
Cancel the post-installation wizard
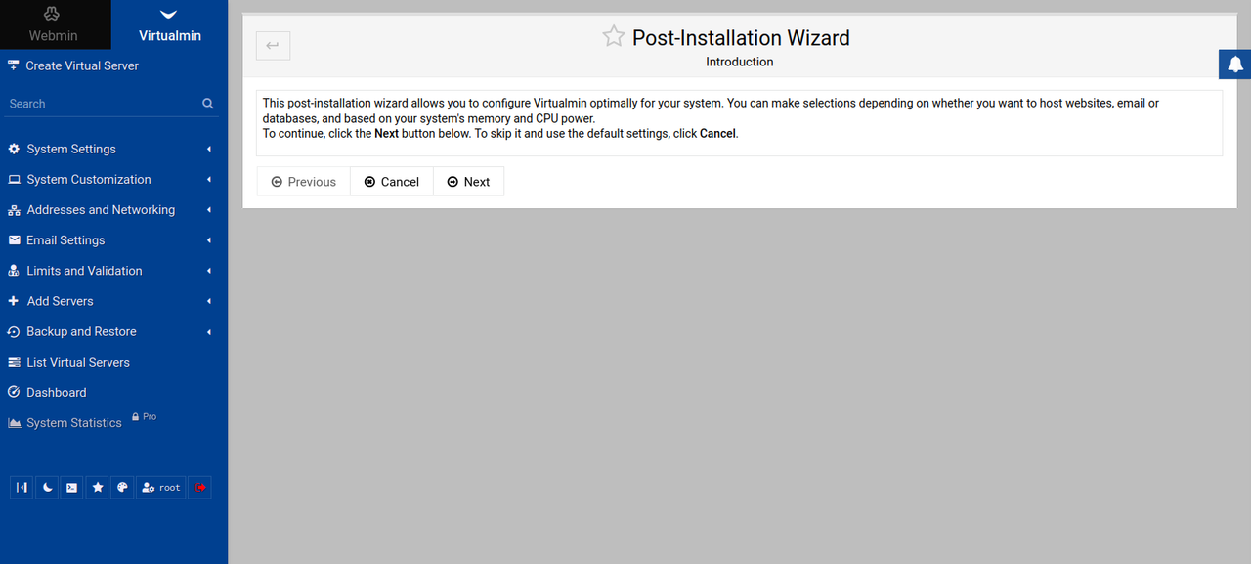(391, 182)
